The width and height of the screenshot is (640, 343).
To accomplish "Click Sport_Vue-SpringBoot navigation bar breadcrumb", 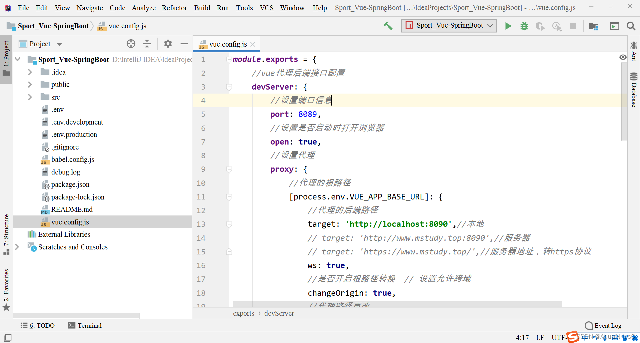I will tap(53, 26).
